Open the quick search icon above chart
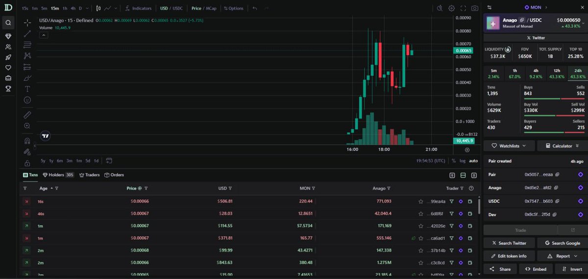 pyautogui.click(x=440, y=8)
